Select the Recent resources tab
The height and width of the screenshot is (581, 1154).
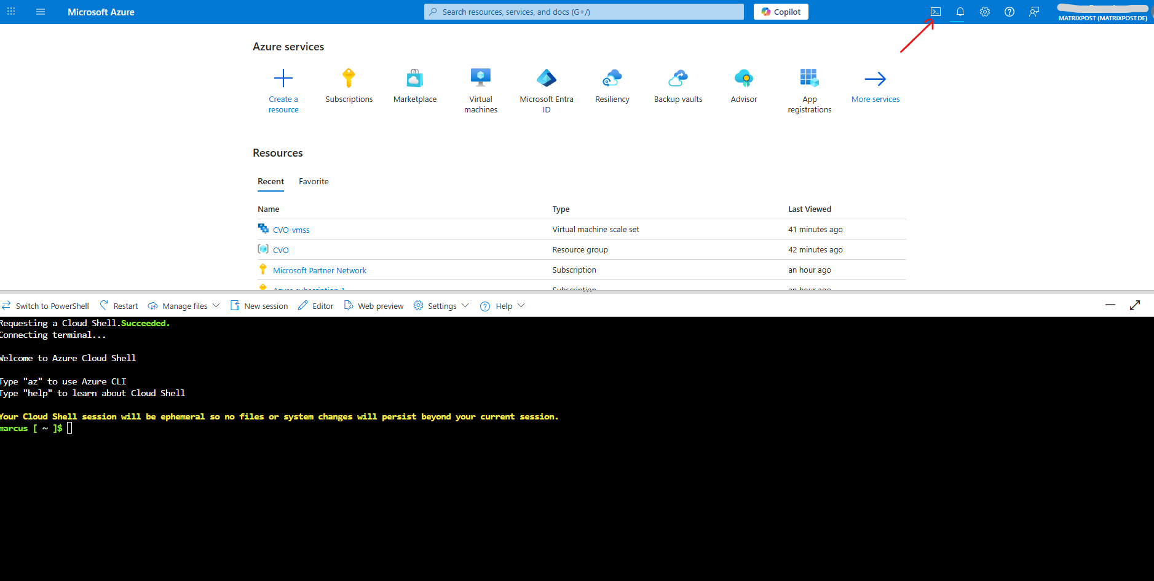pos(271,181)
